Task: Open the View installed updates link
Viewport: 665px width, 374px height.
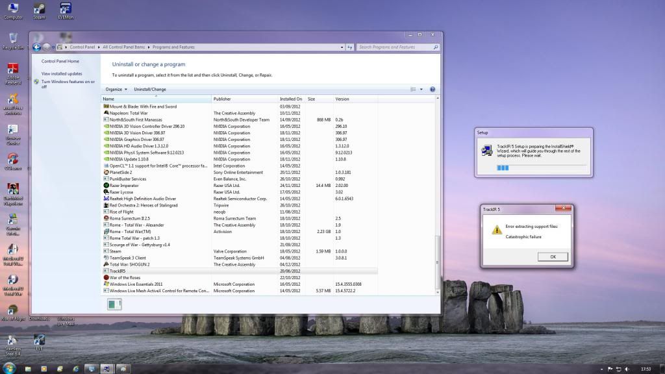Action: click(62, 73)
